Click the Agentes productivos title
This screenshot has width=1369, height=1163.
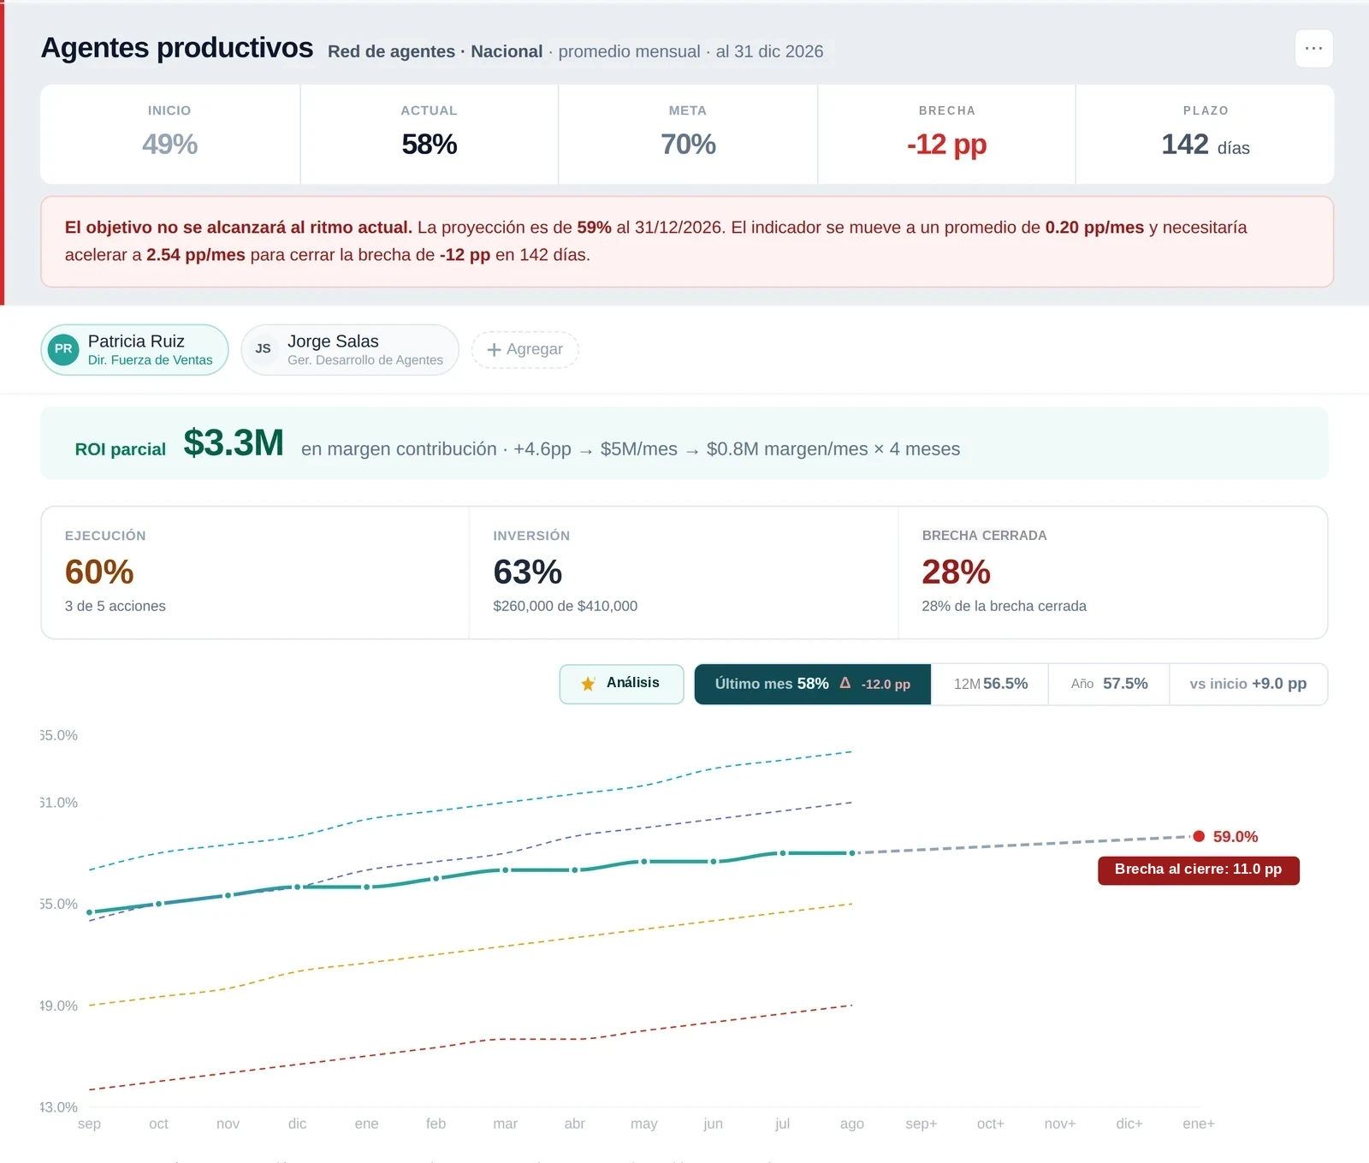pyautogui.click(x=177, y=48)
